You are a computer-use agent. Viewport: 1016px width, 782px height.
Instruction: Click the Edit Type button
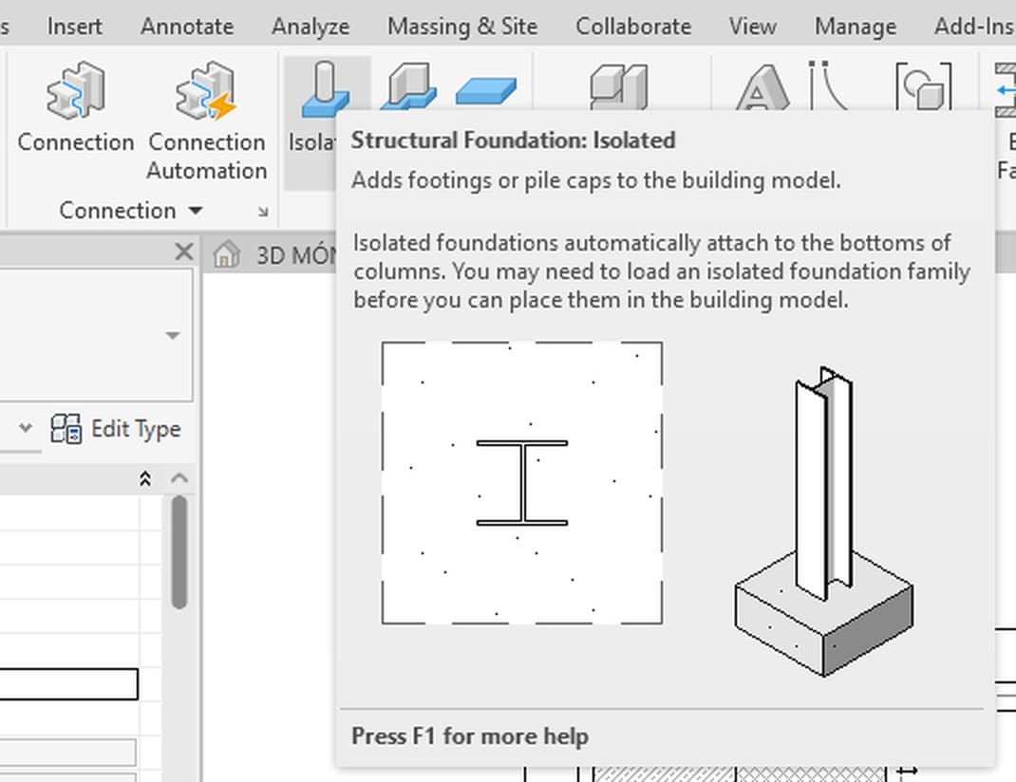116,429
